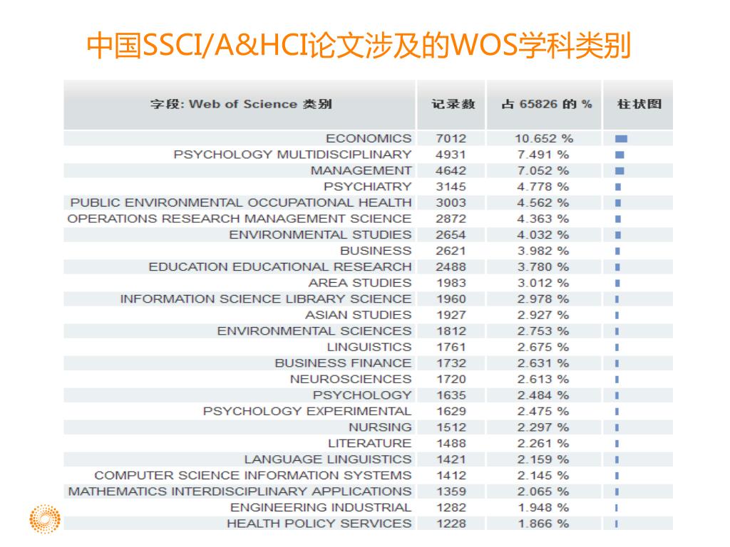Click ENVIRONMENTAL STUDIES category label
This screenshot has width=730, height=547.
tap(320, 235)
